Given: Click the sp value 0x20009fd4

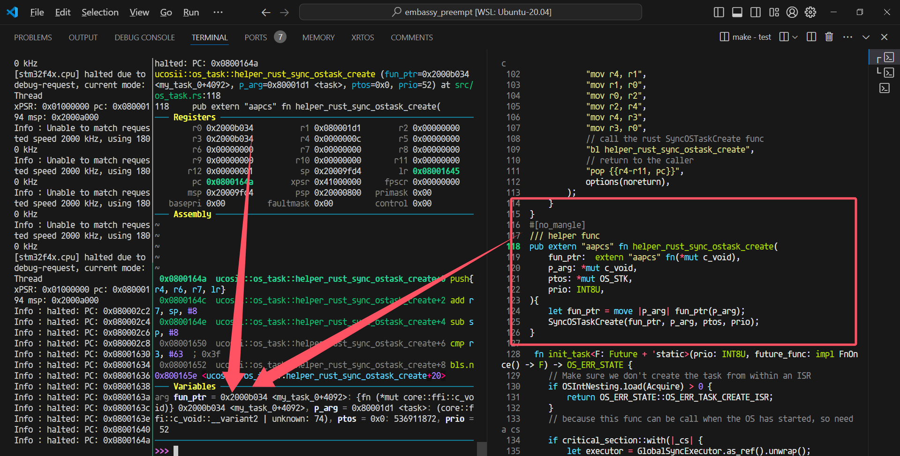Looking at the screenshot, I should (338, 171).
